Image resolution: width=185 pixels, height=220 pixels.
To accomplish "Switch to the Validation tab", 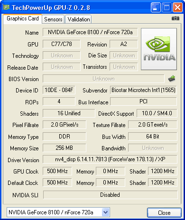I will pos(78,19).
